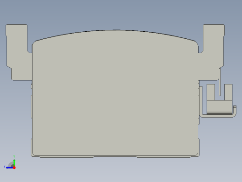242x182 pixels.
Task: Click the XYZ axis triad indicator
Action: point(10,162)
